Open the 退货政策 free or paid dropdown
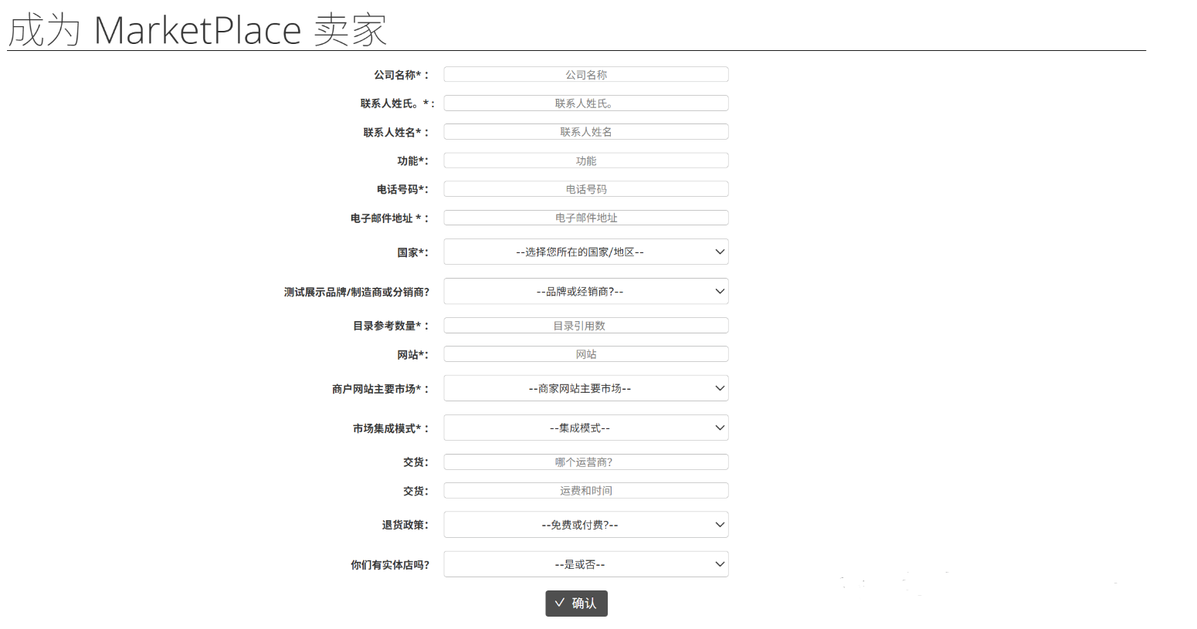 point(585,524)
